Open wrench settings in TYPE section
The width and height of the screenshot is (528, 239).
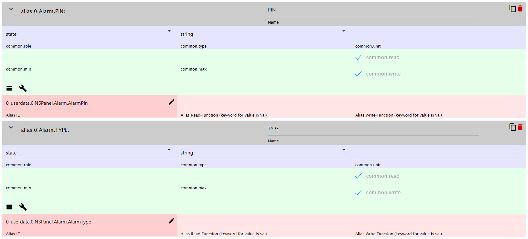coord(23,207)
